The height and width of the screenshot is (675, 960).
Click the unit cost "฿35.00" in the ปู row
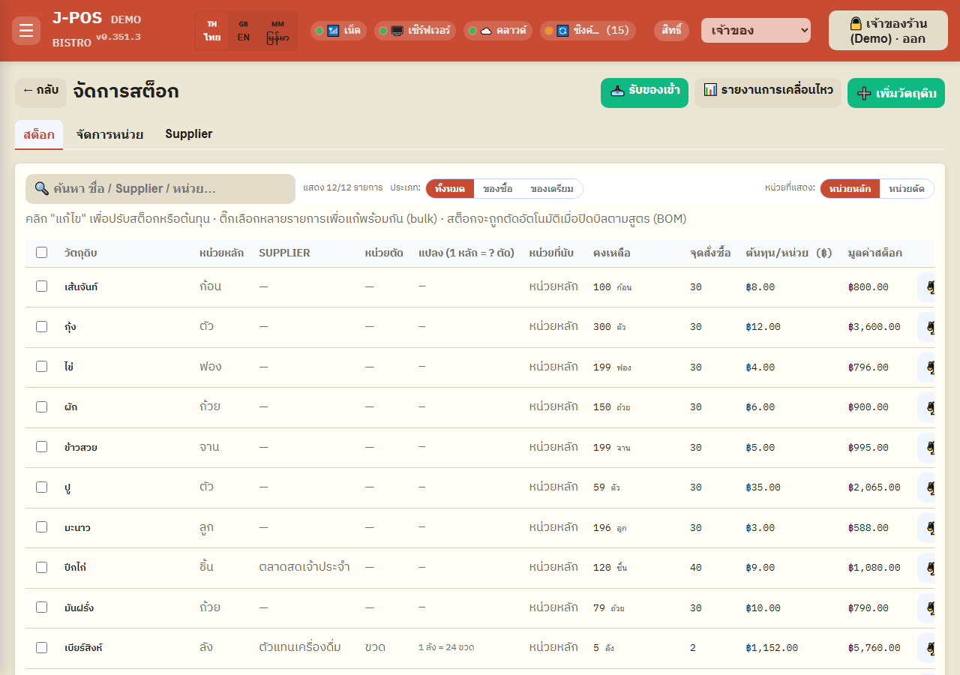pyautogui.click(x=763, y=487)
